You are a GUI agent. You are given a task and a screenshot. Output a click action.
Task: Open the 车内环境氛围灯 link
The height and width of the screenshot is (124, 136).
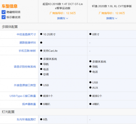(26, 119)
